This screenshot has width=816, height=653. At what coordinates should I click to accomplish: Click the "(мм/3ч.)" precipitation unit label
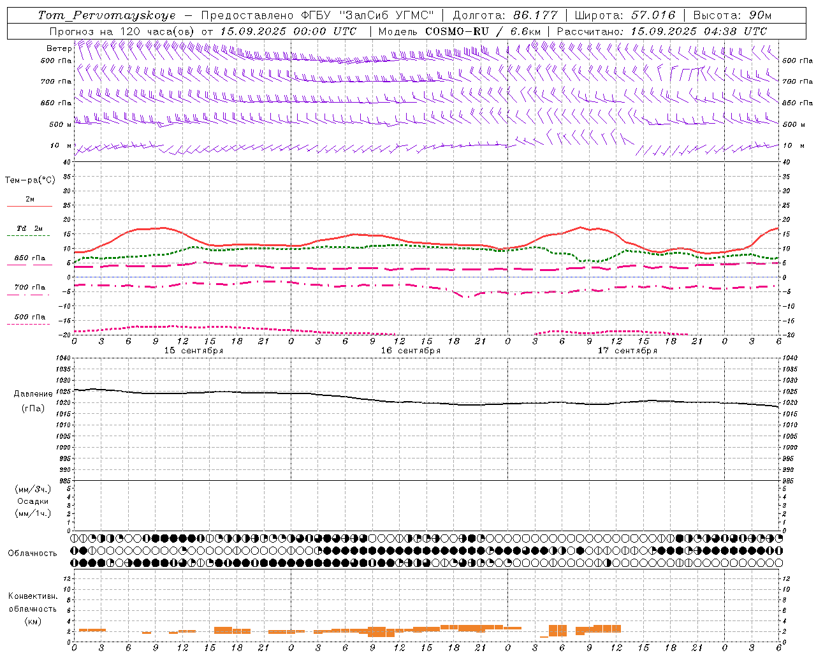(x=33, y=489)
